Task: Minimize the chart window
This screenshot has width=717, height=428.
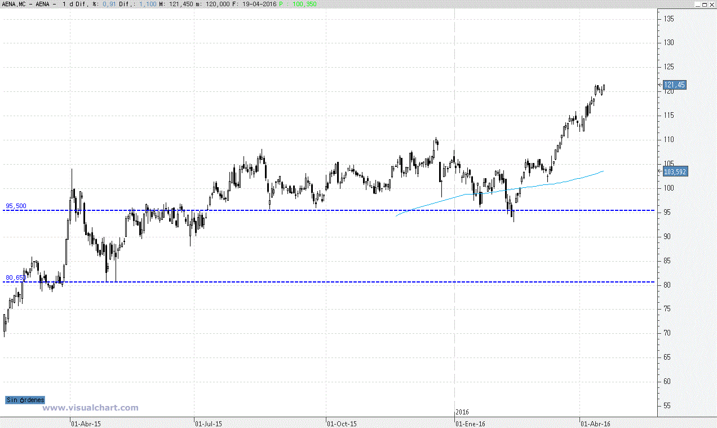Action: [697, 4]
